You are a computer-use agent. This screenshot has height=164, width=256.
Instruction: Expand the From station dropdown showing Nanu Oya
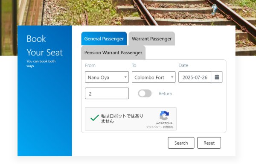point(107,77)
